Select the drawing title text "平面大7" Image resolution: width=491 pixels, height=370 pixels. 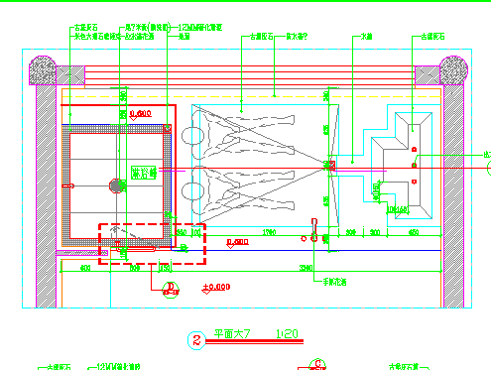(x=232, y=333)
